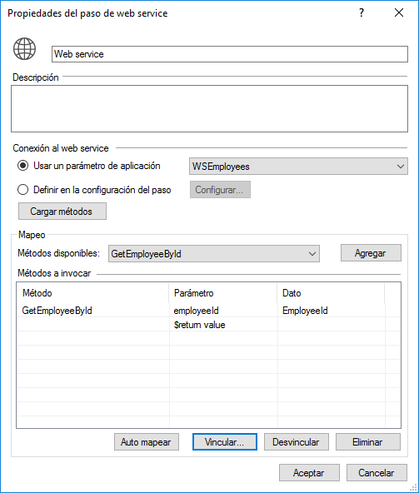Expand the Métodos disponibles GetEmployeeById dropdown
The height and width of the screenshot is (493, 419).
(x=214, y=254)
